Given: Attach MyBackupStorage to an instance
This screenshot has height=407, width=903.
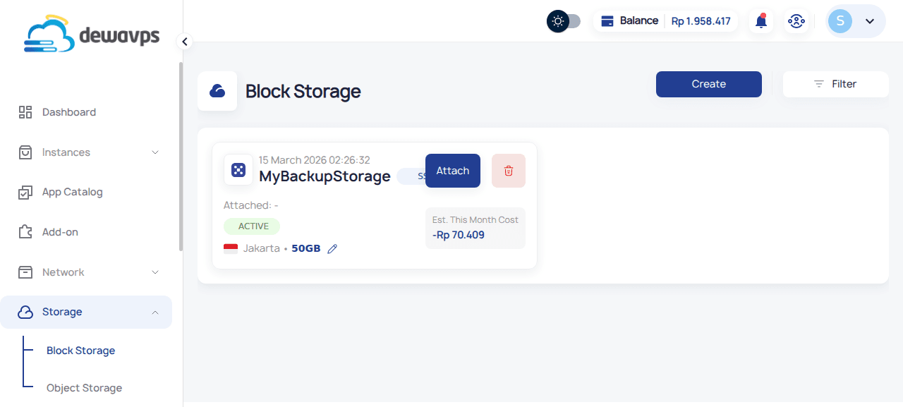Looking at the screenshot, I should coord(452,170).
